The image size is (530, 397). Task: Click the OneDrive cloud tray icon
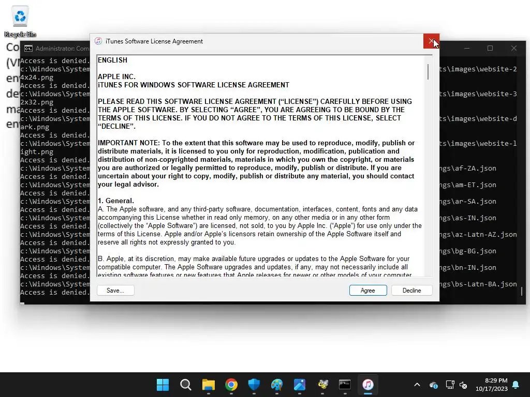coord(434,385)
